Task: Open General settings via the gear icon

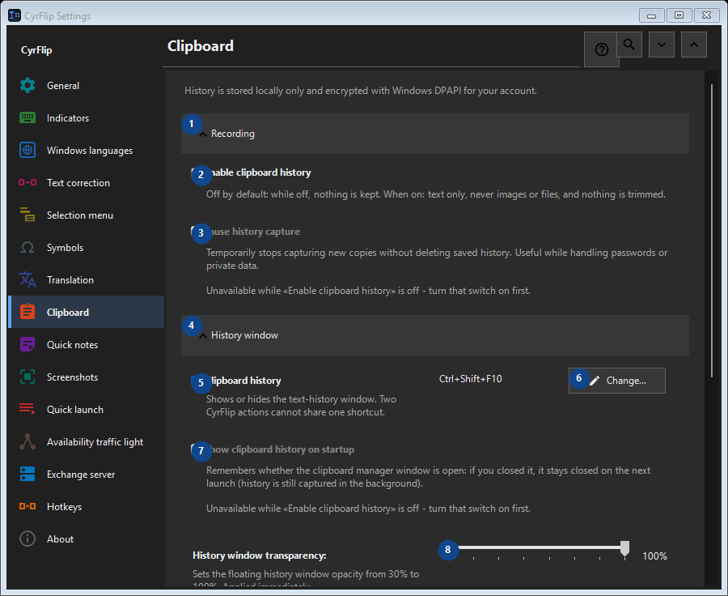Action: (x=28, y=86)
